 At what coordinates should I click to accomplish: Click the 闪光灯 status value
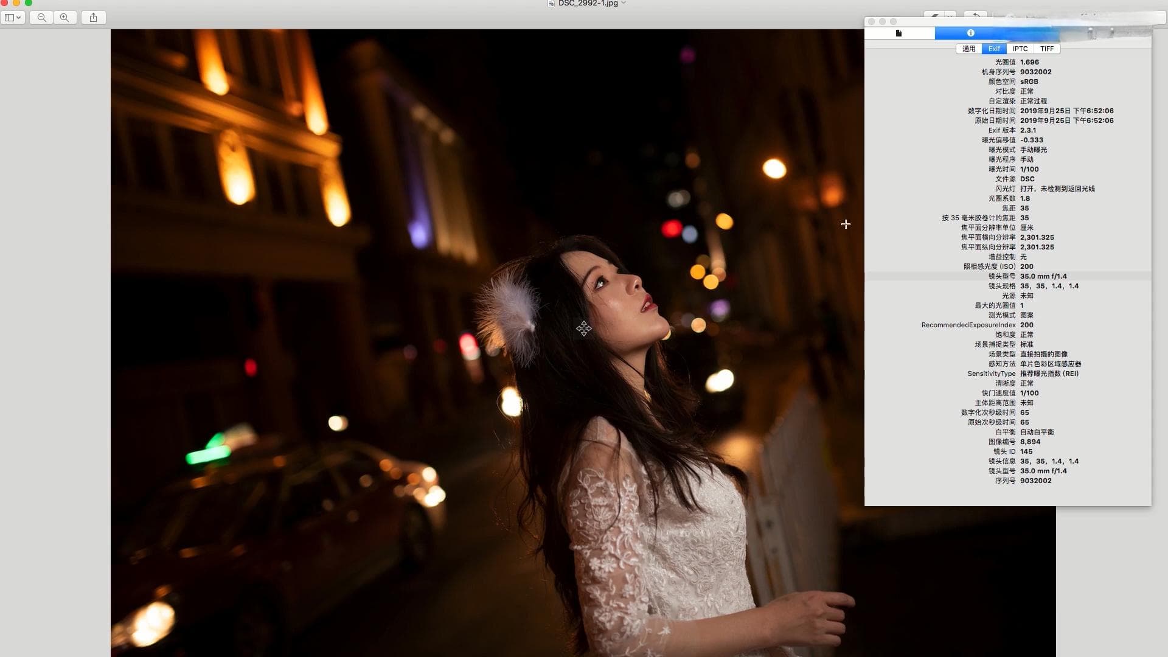click(1057, 189)
